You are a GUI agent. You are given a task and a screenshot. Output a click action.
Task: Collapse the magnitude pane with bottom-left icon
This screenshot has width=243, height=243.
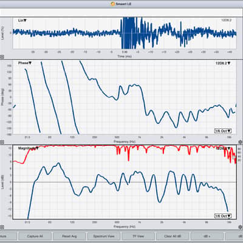[x=2, y=227]
